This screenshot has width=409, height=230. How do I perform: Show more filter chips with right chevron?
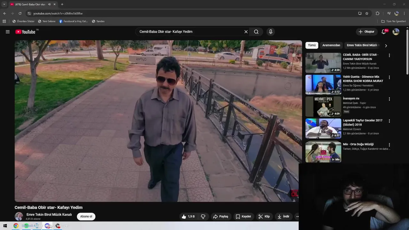[386, 46]
